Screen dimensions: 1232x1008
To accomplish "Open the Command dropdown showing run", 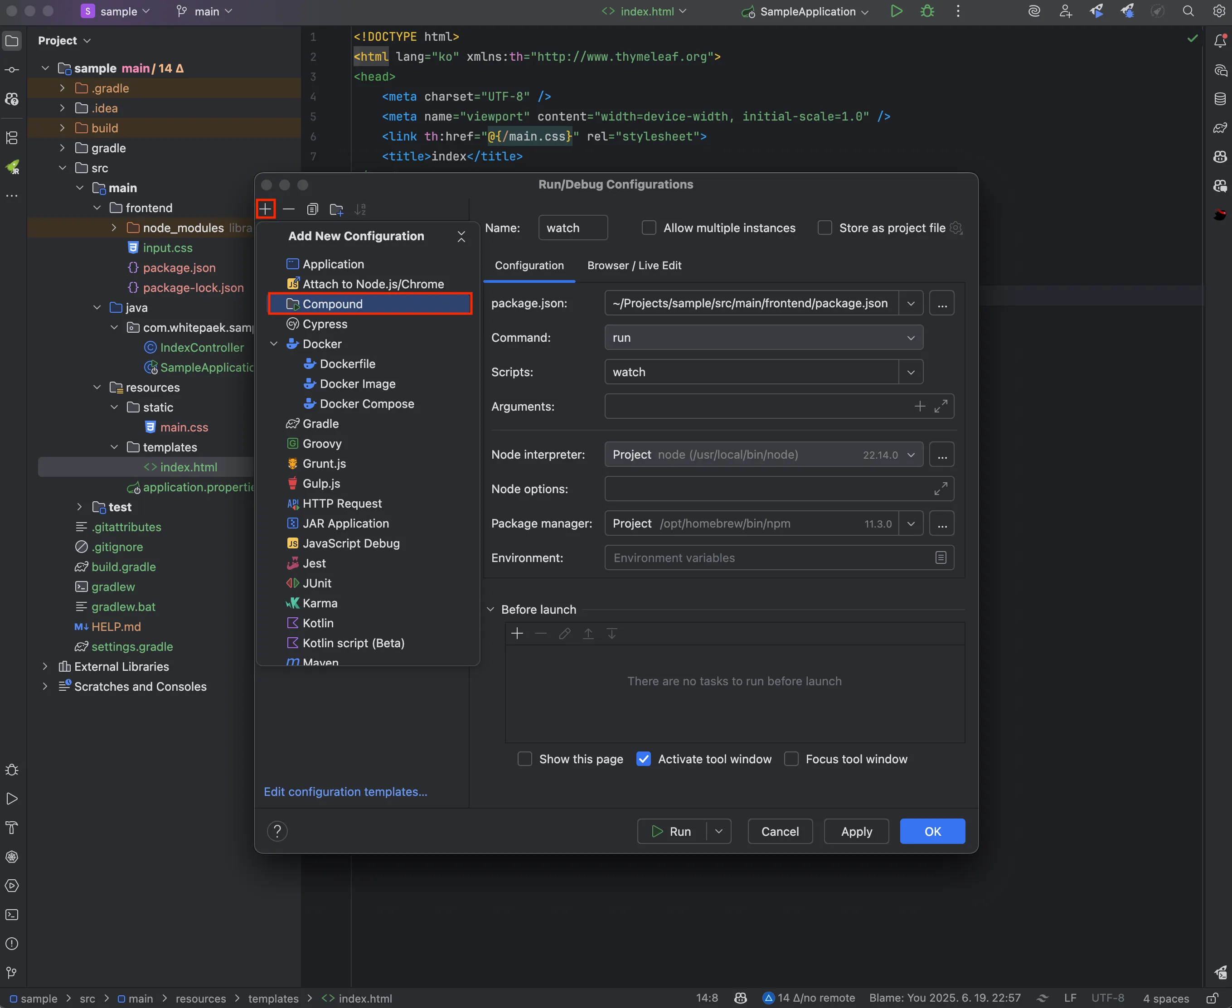I will coord(763,337).
